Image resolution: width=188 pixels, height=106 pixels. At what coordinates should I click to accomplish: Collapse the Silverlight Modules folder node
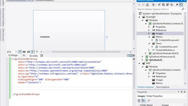tap(142, 20)
